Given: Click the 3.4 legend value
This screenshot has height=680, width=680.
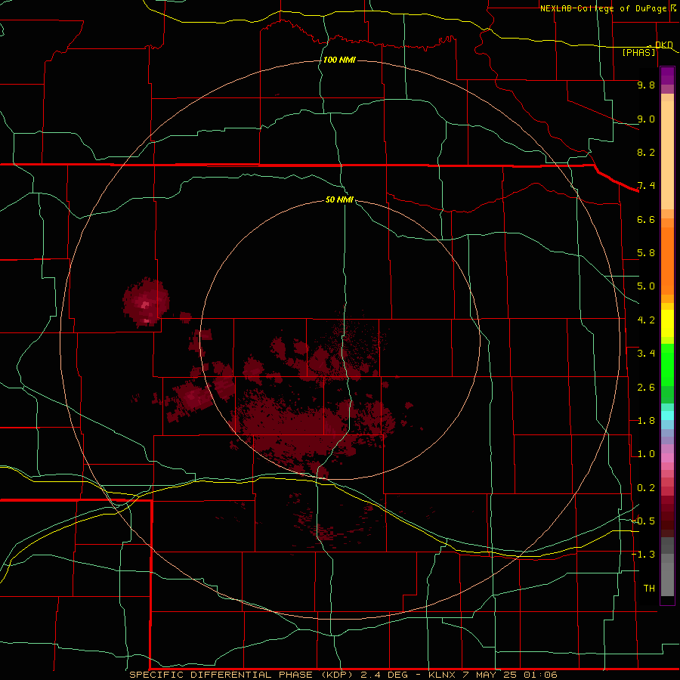Looking at the screenshot, I should click(646, 354).
